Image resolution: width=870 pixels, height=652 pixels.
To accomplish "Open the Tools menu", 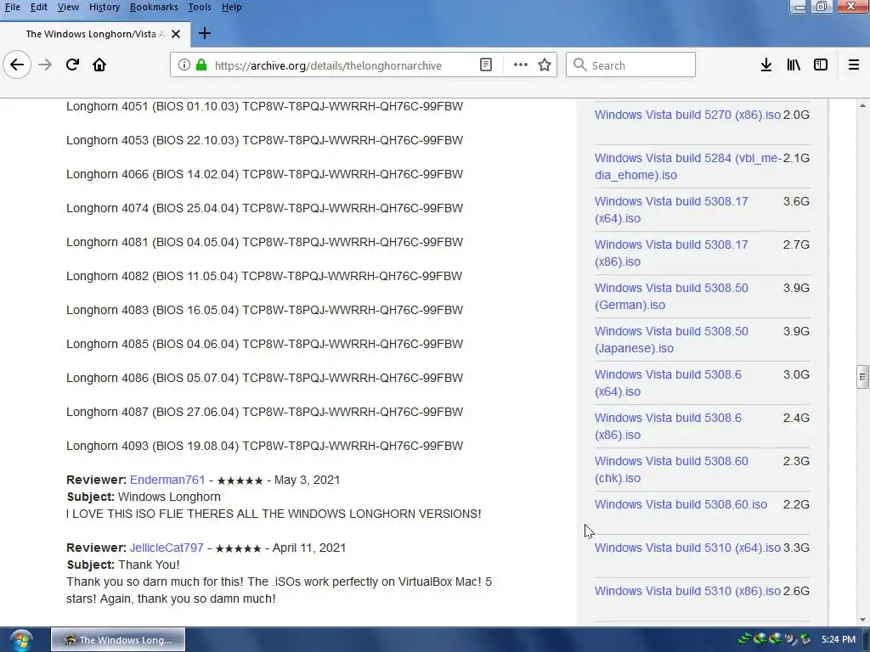I will (199, 7).
